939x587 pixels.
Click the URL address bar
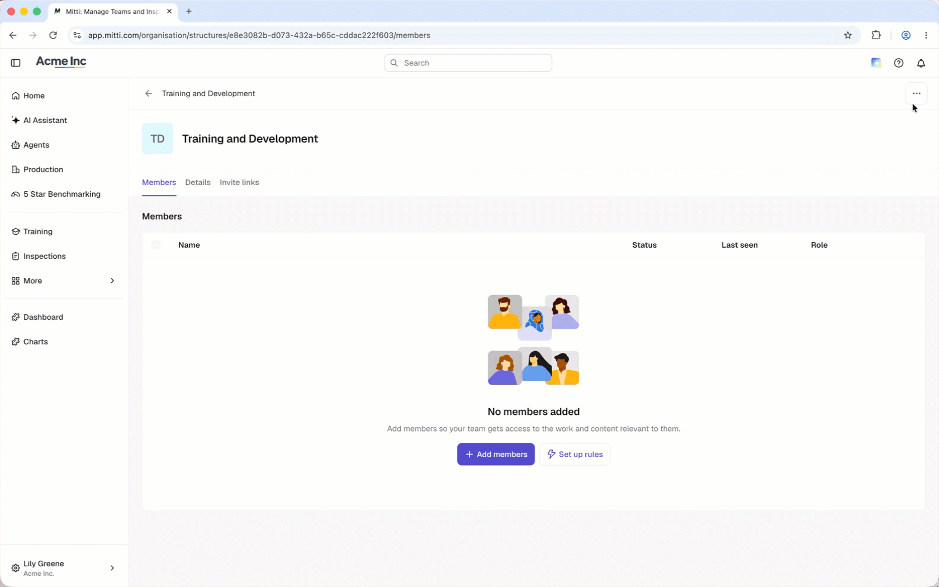(x=464, y=35)
